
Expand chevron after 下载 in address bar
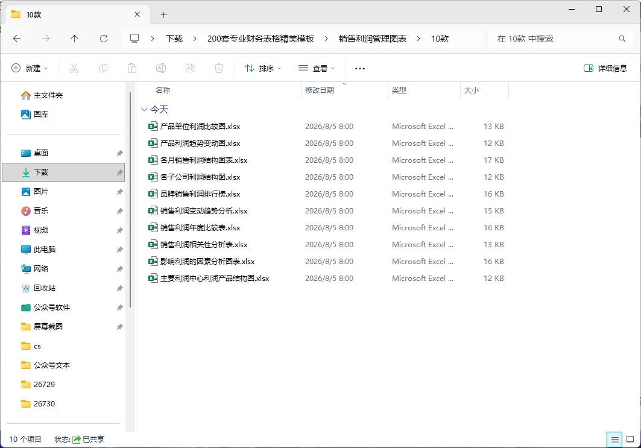tap(195, 39)
